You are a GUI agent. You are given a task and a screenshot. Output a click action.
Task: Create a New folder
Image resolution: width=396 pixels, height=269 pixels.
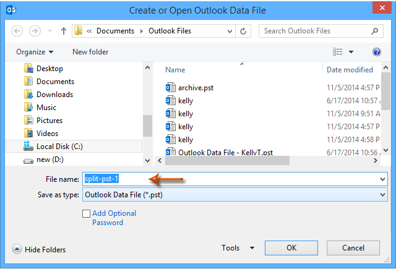click(x=90, y=52)
